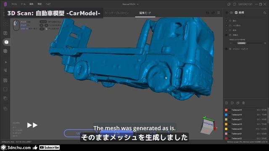269x151 pixels.
Task: Click the redo arrow icon
Action: pos(213,13)
